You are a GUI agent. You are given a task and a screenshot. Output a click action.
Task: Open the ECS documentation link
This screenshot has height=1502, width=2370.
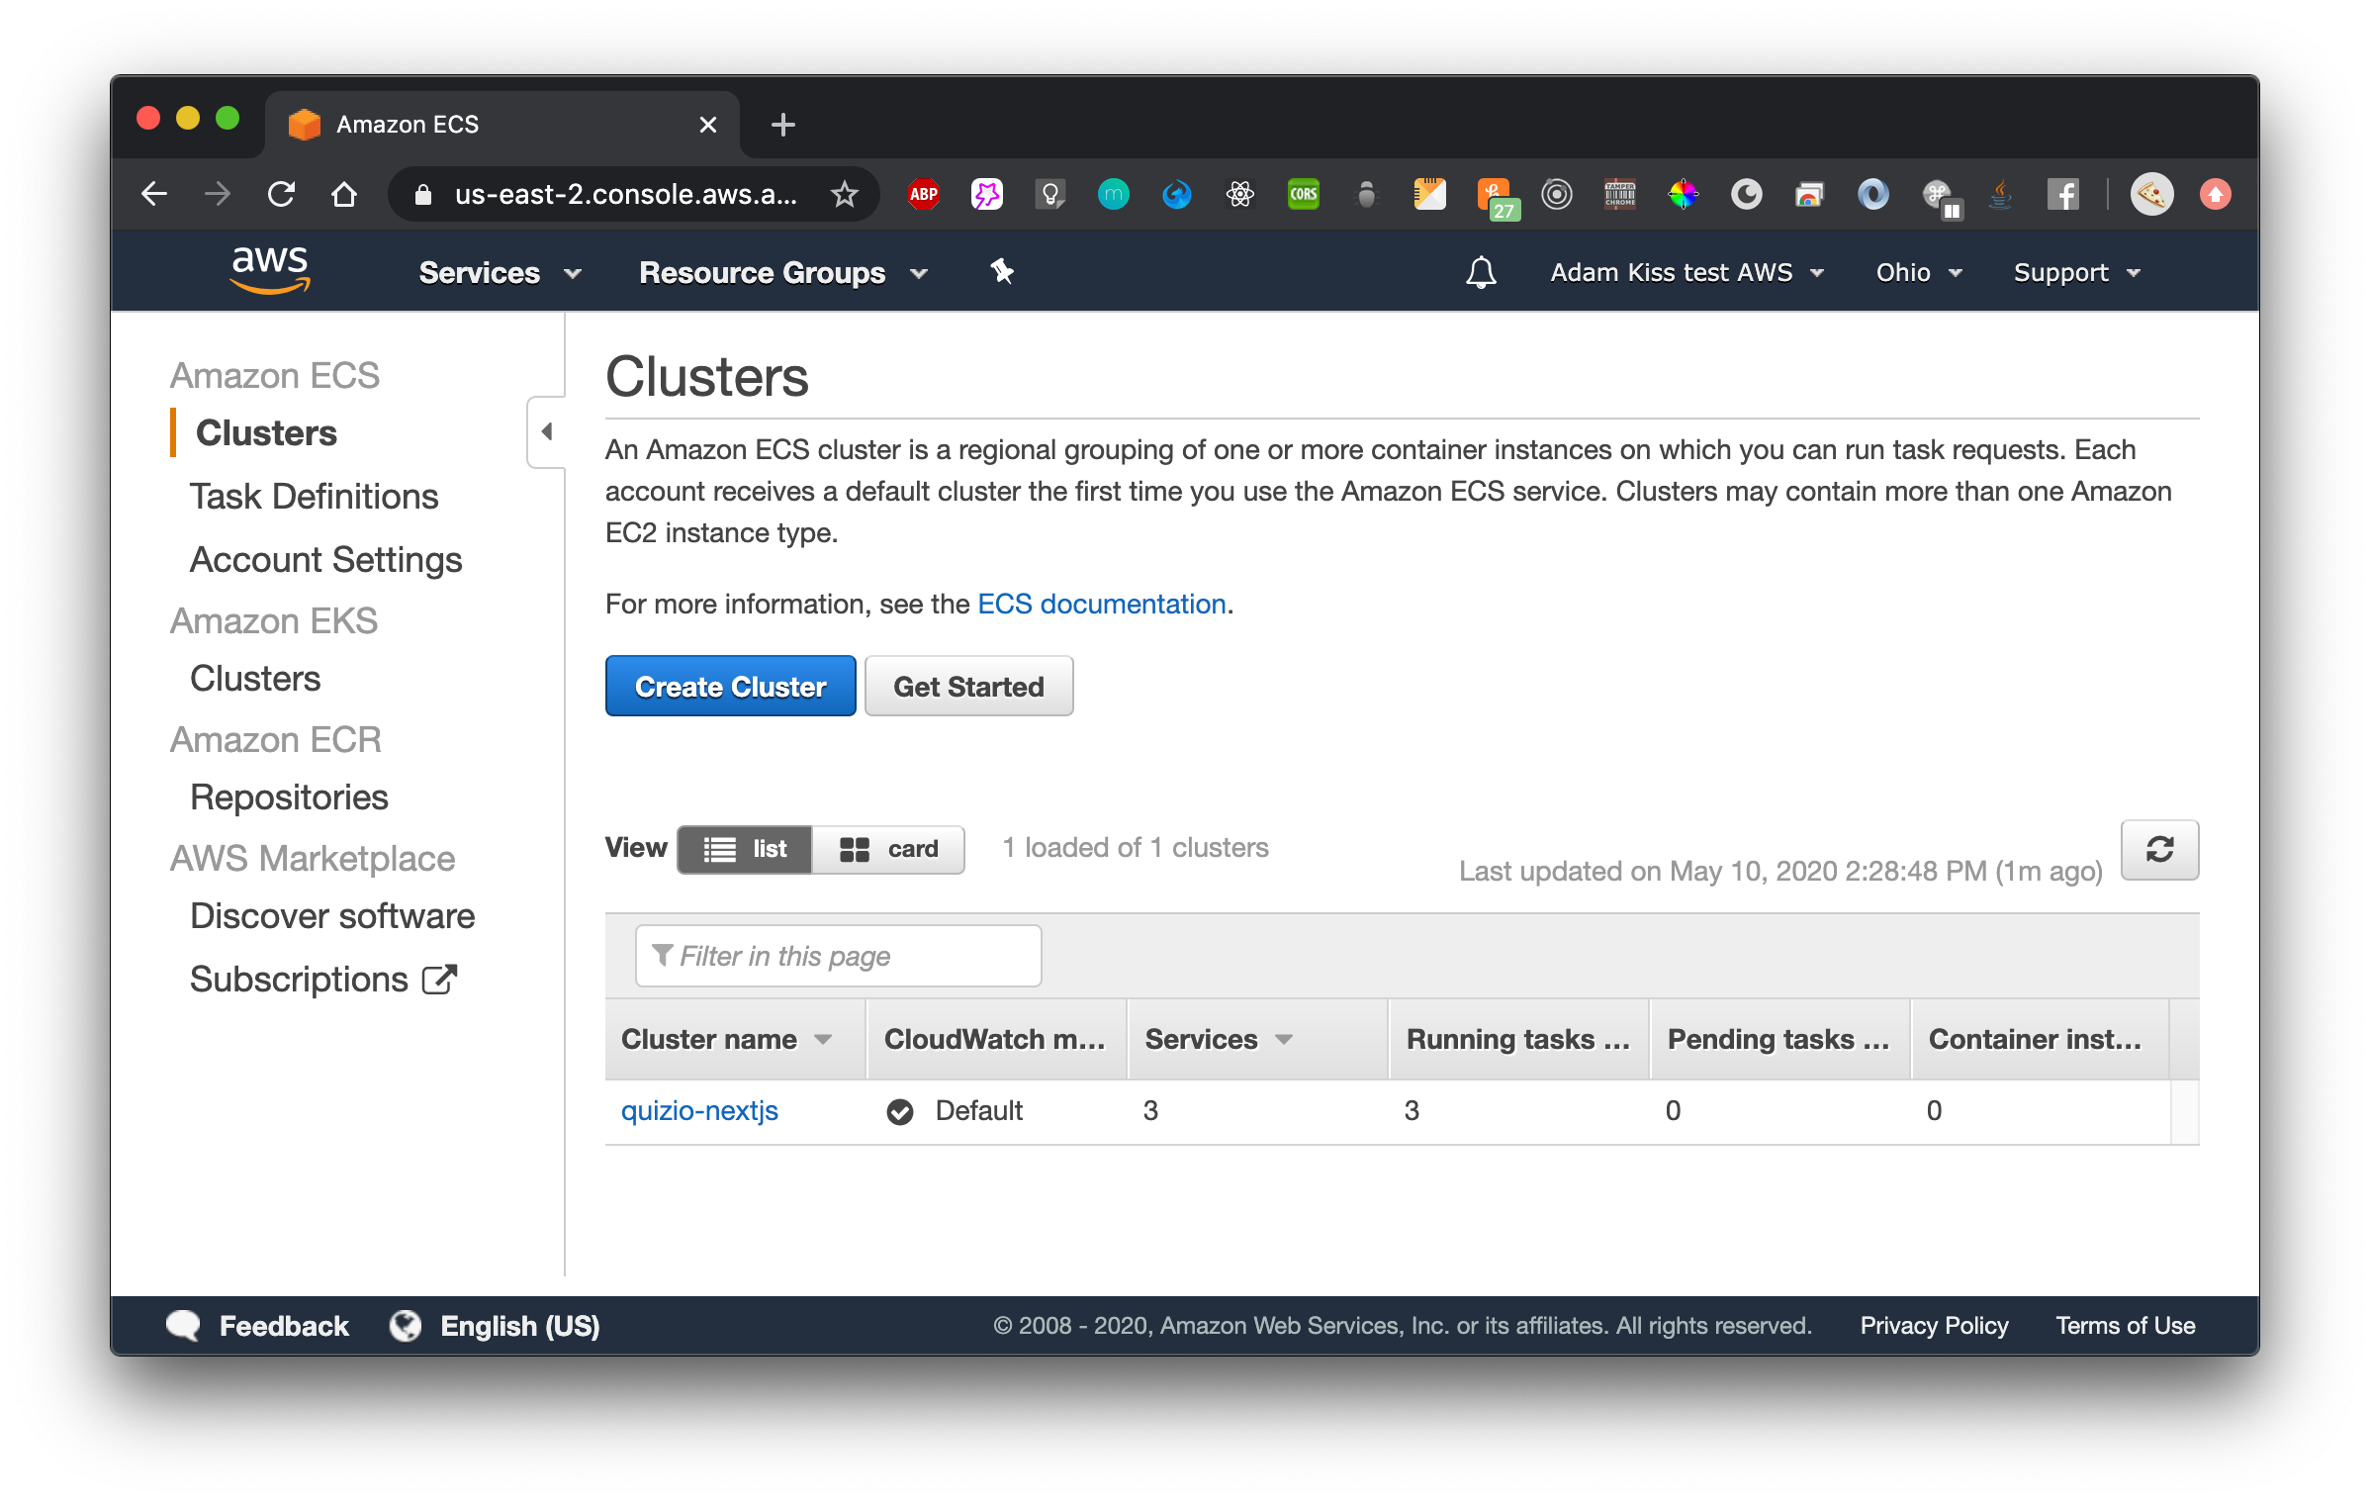tap(1101, 604)
